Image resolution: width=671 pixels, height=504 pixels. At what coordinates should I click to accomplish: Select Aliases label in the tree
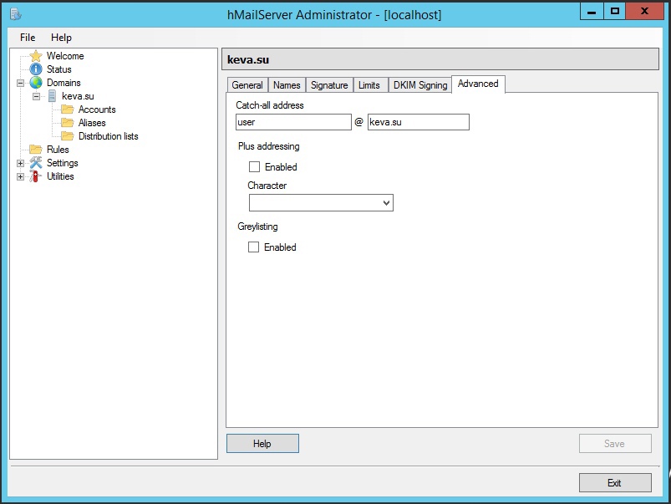click(92, 123)
